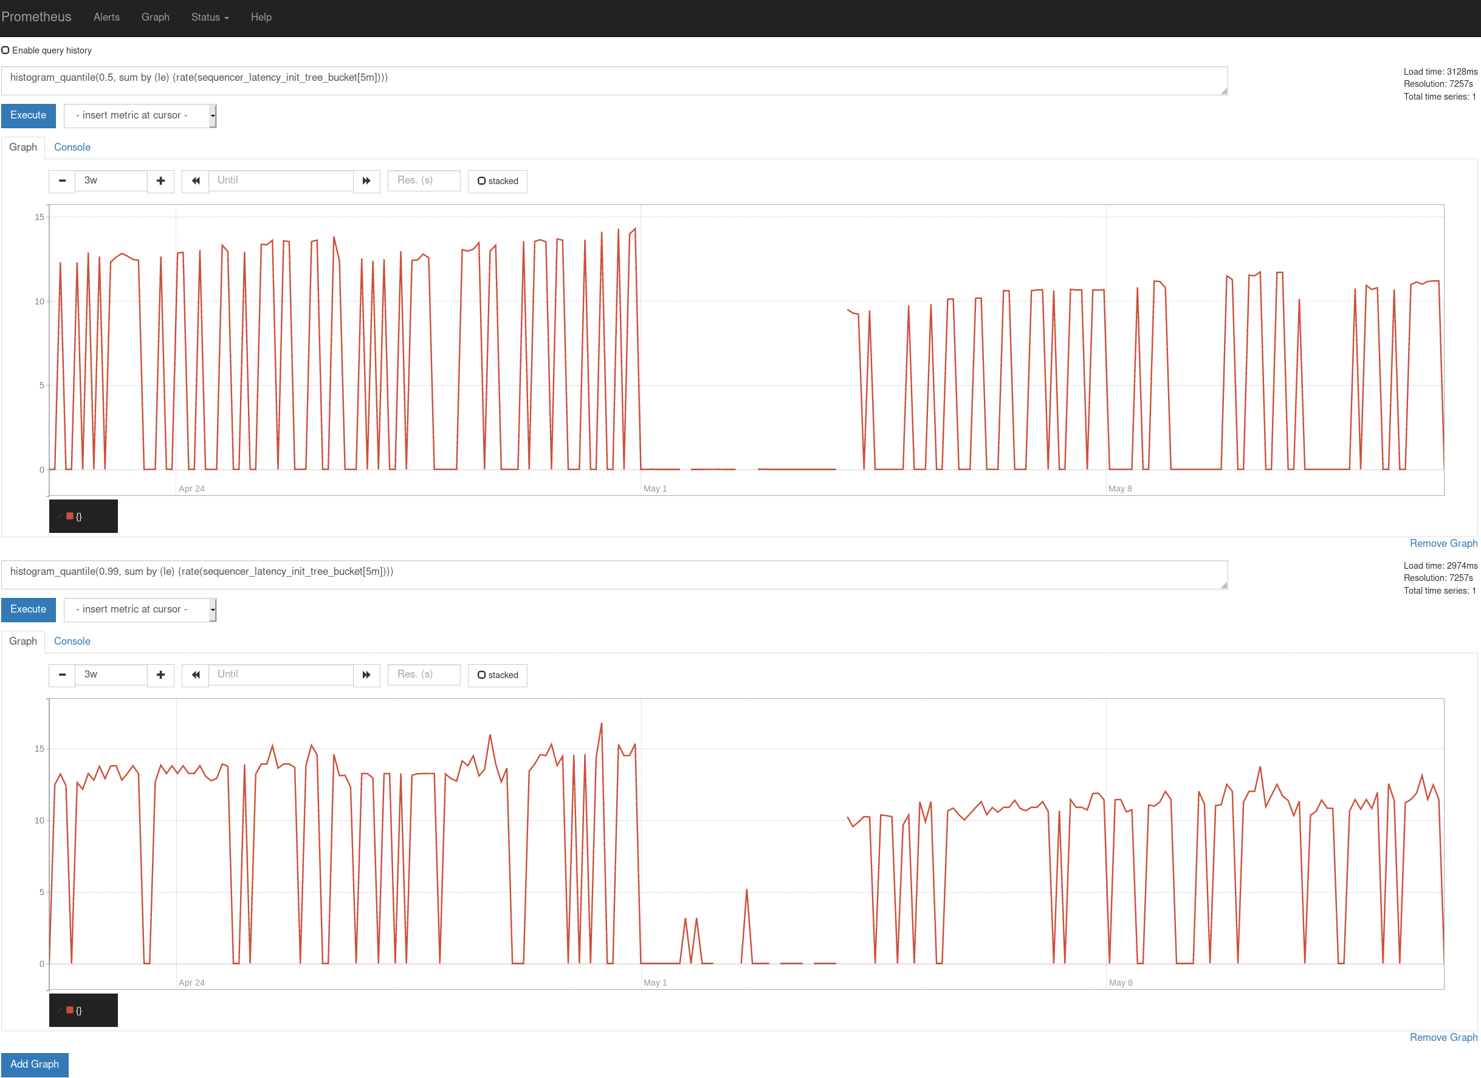Viewport: 1481px width, 1078px height.
Task: Click the Until field on the second graph
Action: 281,675
